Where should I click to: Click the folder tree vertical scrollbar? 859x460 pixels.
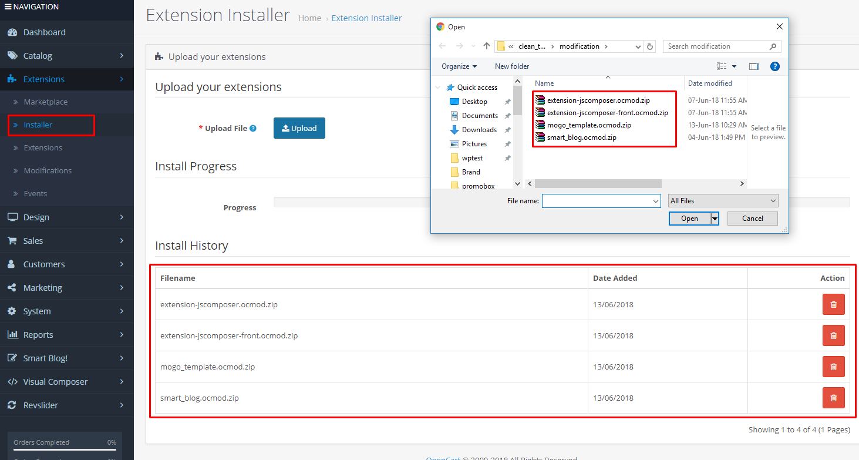517,100
